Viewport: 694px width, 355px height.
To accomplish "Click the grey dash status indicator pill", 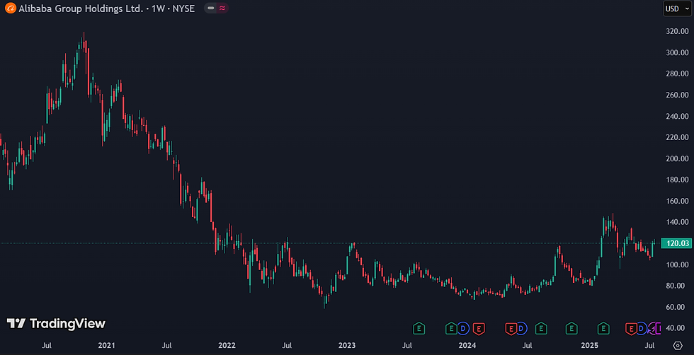I will (x=211, y=8).
